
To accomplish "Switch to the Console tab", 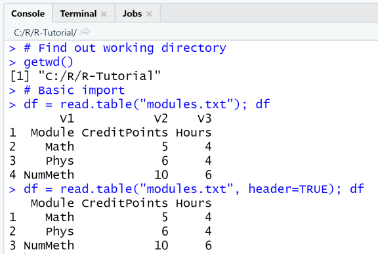I will click(x=28, y=14).
